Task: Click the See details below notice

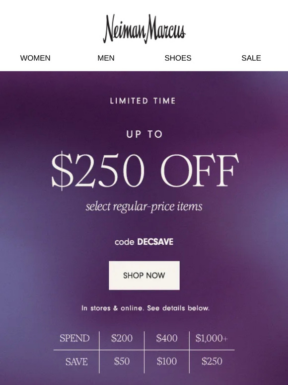Action: (145, 308)
